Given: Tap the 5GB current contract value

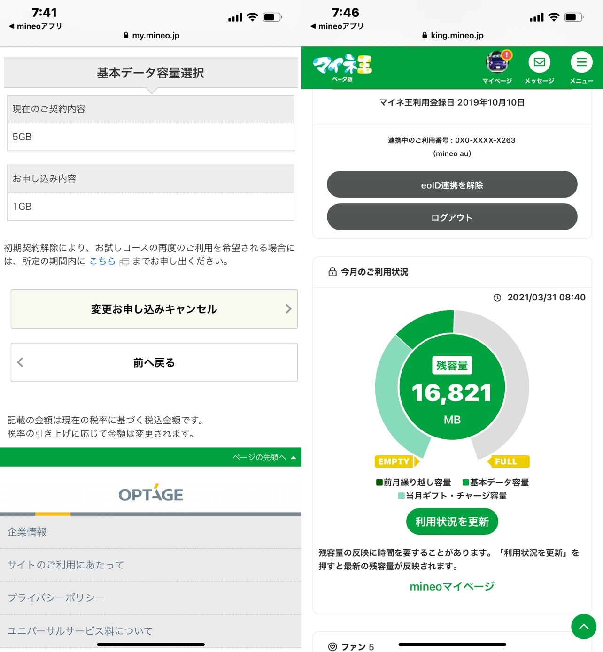Looking at the screenshot, I should [22, 137].
